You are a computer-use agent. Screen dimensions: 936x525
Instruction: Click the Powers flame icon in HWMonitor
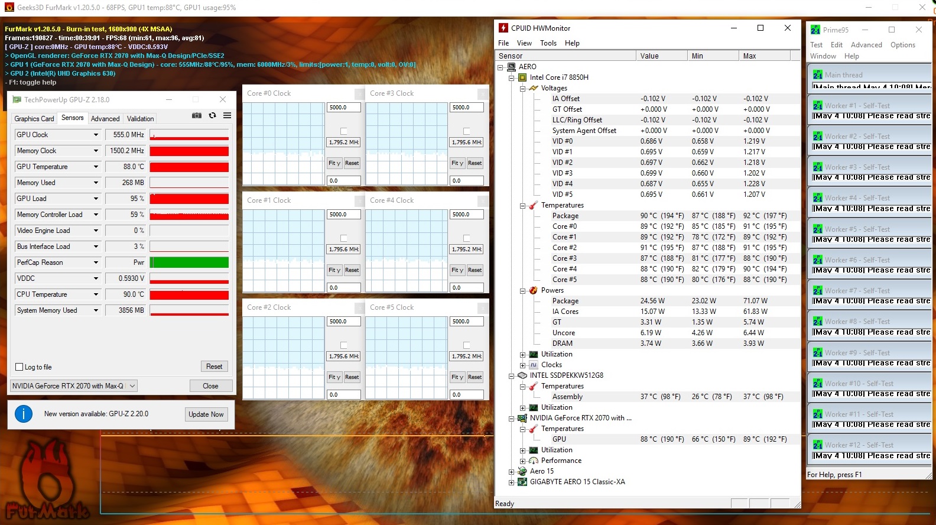click(534, 290)
